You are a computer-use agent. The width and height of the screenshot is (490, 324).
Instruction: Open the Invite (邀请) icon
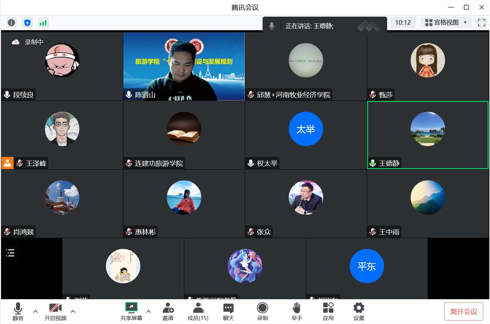coord(168,311)
